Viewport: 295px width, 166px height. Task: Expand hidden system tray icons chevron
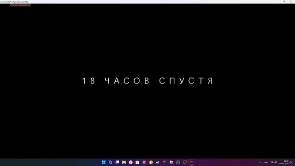(260, 162)
